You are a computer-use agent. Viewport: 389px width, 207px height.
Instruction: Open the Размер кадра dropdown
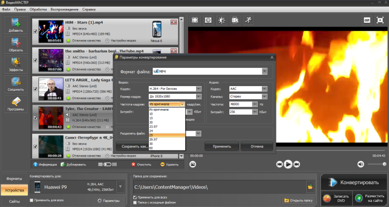coord(199,96)
